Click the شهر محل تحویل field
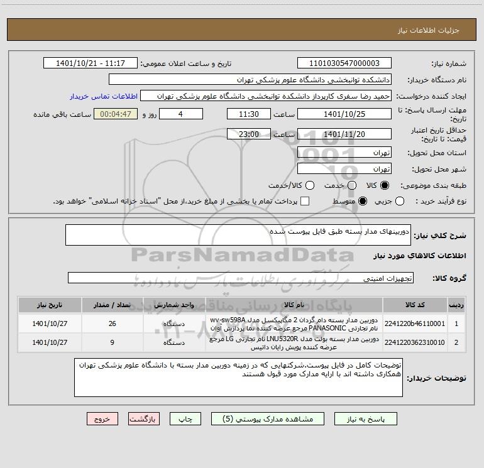 [344, 168]
